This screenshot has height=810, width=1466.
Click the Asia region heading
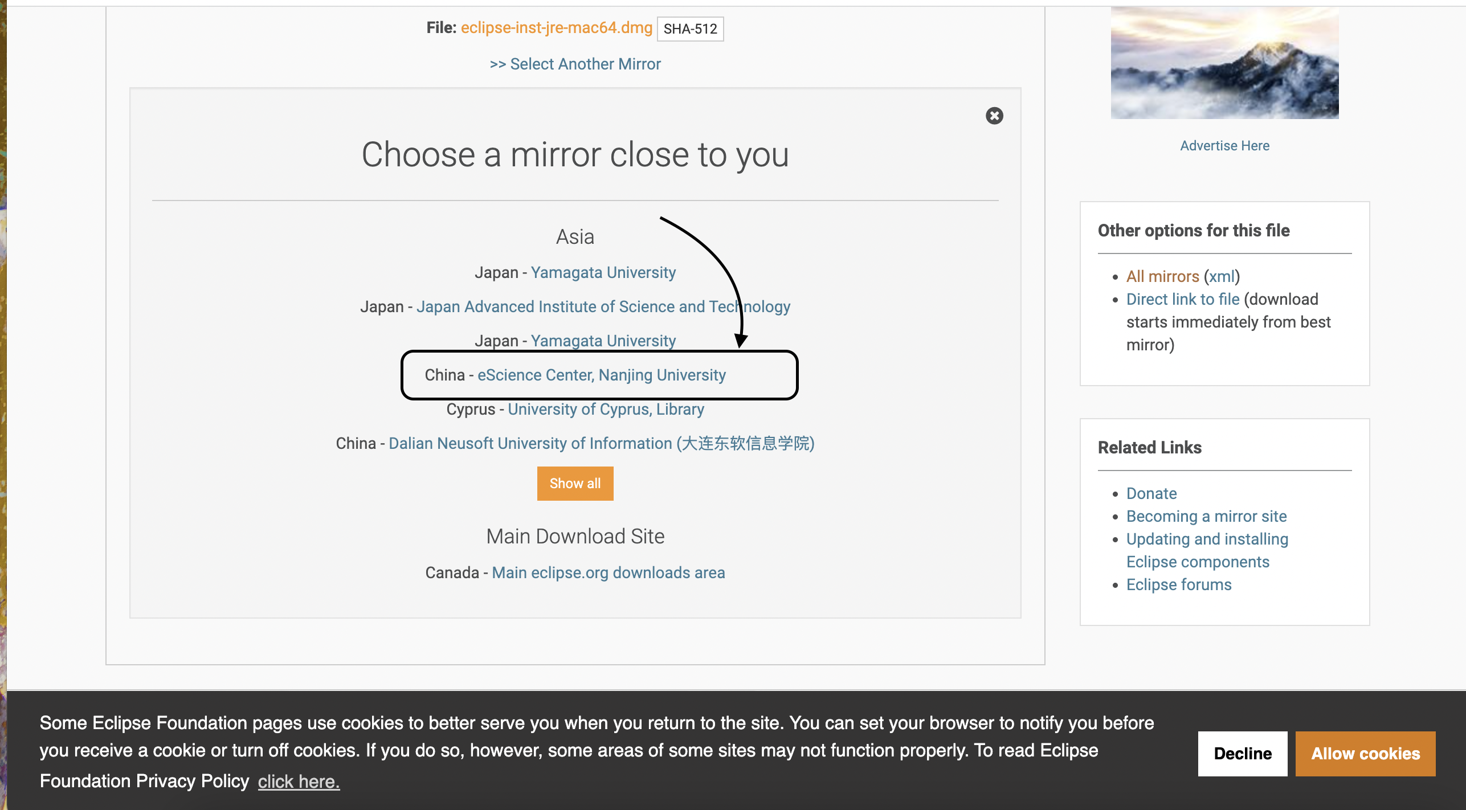click(575, 237)
